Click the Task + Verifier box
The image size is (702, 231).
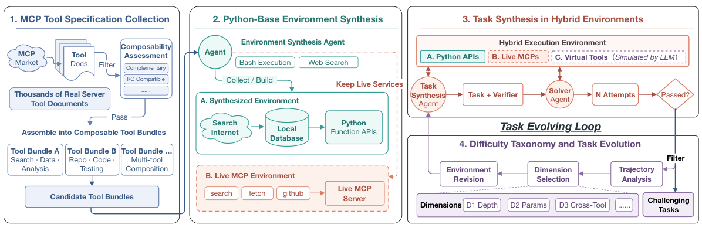pos(493,95)
